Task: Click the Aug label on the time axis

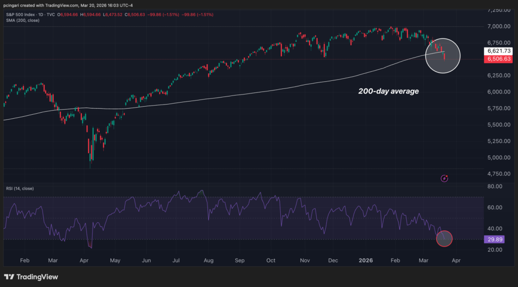Action: [x=207, y=261]
